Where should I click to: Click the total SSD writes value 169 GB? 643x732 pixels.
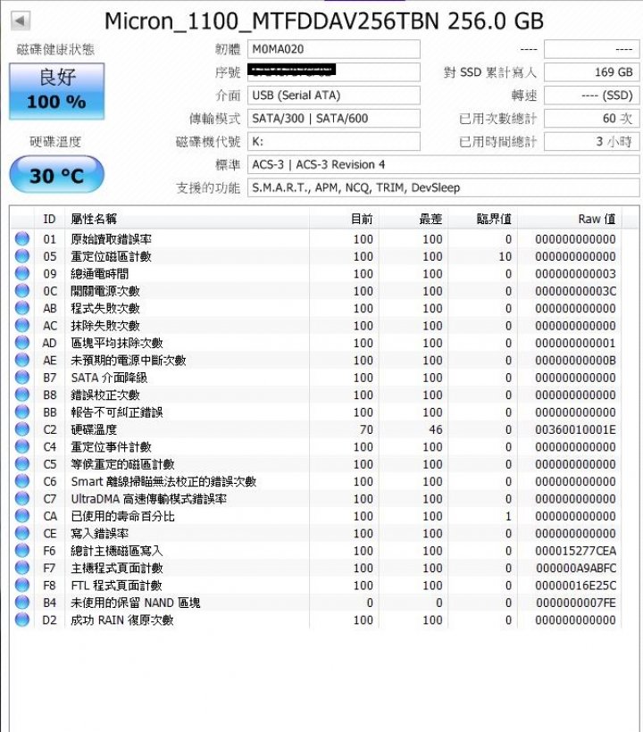click(591, 72)
